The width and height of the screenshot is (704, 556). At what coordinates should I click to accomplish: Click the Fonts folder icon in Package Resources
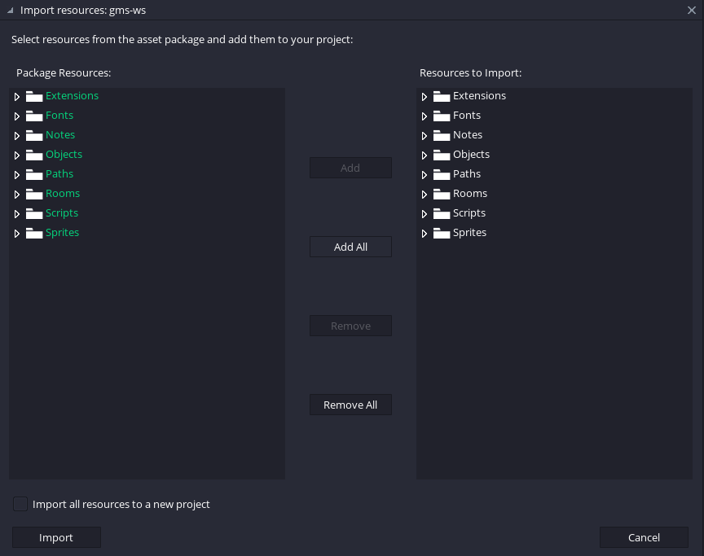[x=34, y=115]
